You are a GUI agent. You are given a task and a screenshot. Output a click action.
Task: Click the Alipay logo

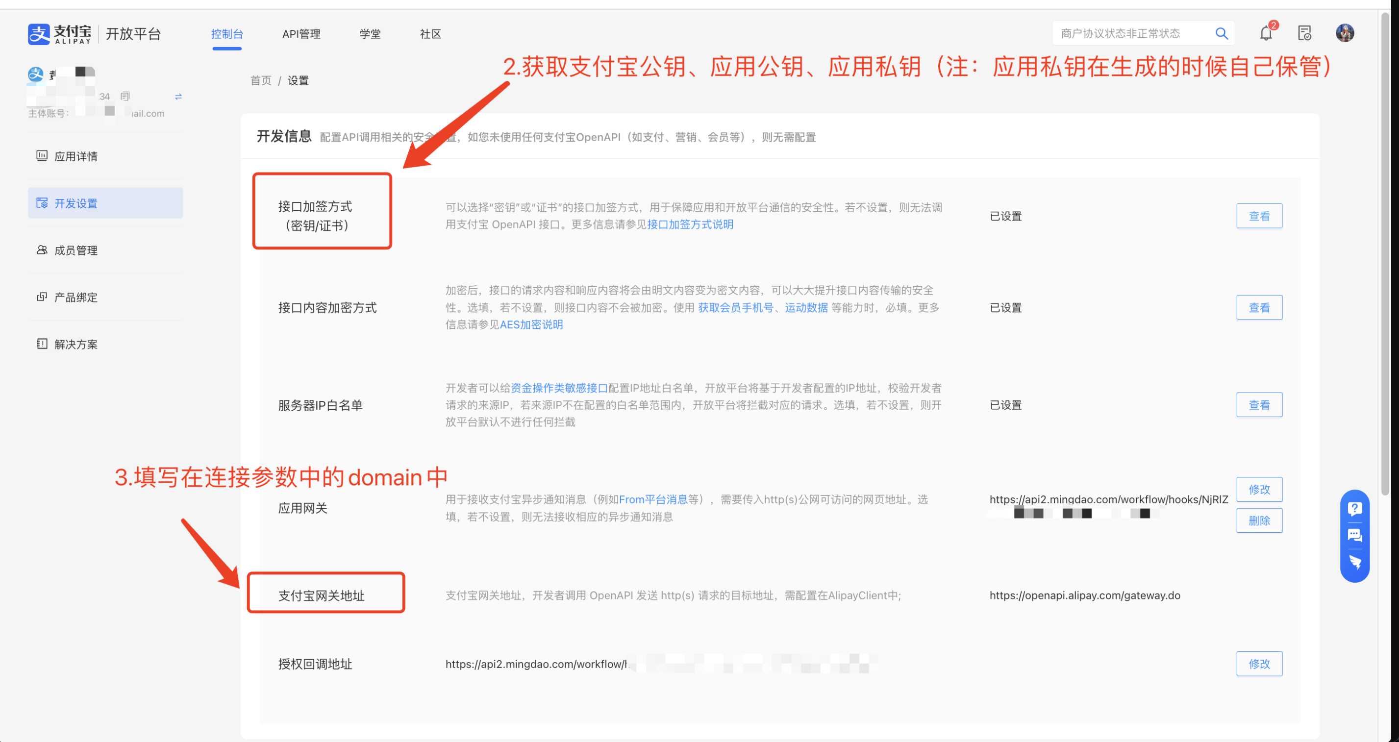60,34
